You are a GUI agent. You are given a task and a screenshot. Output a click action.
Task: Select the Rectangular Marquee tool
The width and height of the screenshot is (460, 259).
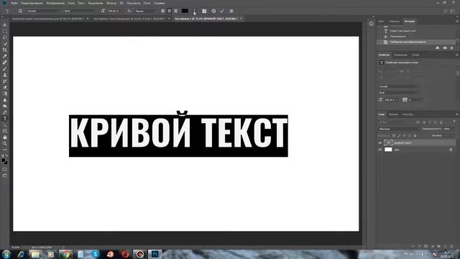coord(5,32)
